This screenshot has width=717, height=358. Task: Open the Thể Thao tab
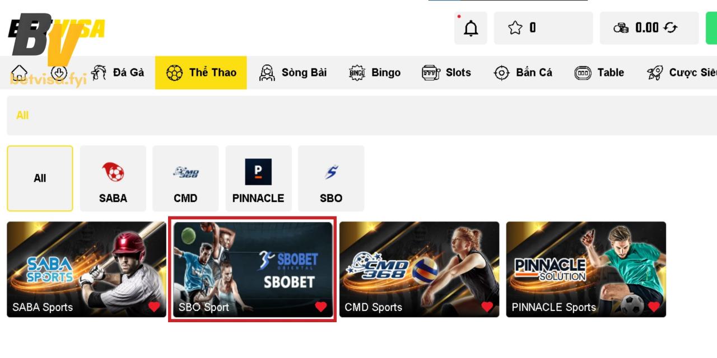(201, 73)
